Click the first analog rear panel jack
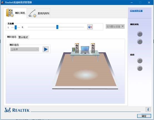The height and width of the screenshot is (120, 154). pos(140,34)
